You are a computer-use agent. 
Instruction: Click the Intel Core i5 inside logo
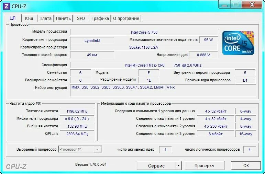238,43
